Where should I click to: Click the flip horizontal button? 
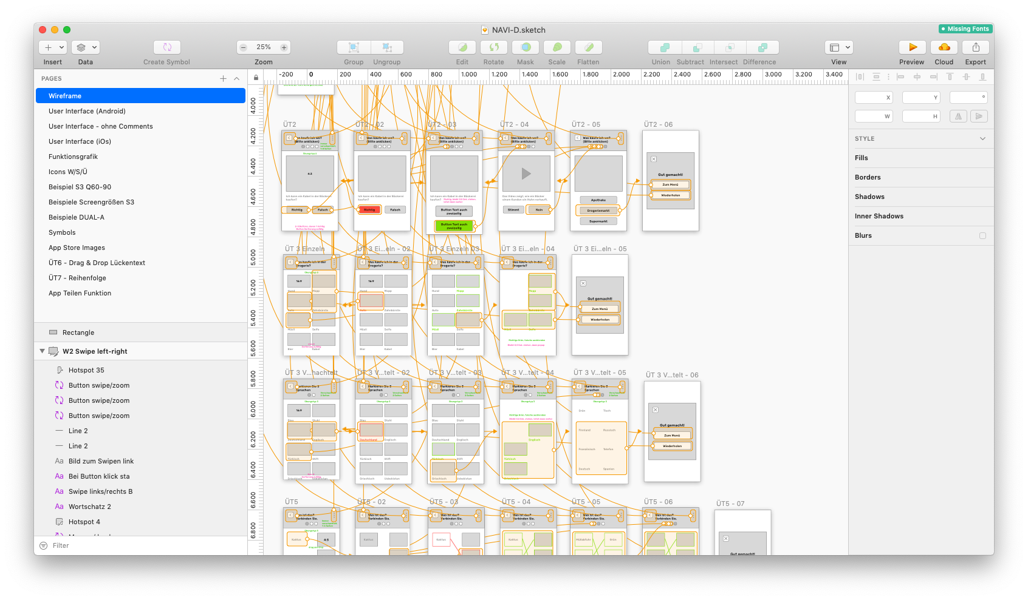pos(958,116)
